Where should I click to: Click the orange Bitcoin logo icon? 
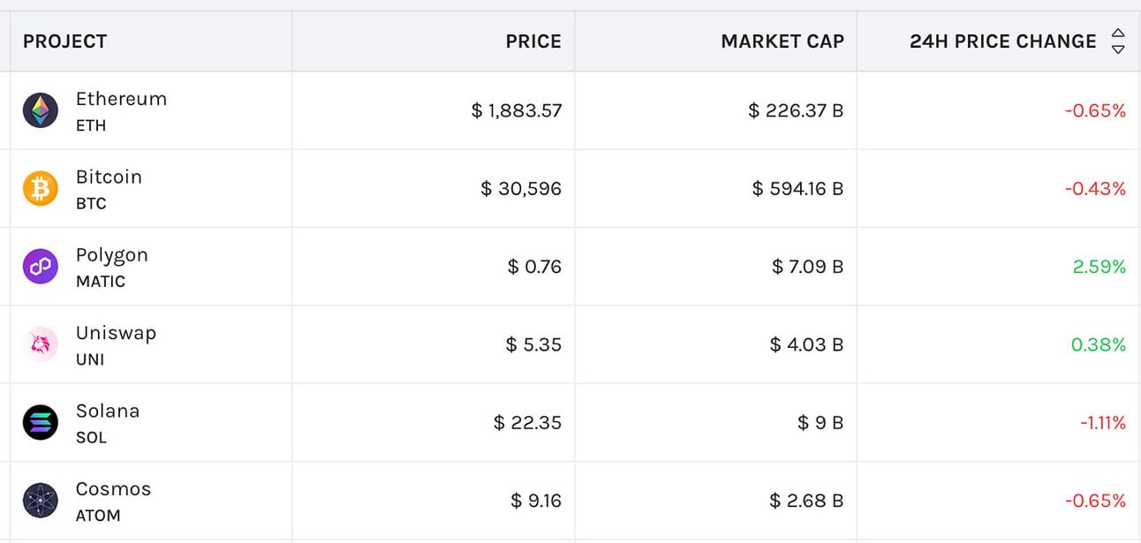point(41,188)
